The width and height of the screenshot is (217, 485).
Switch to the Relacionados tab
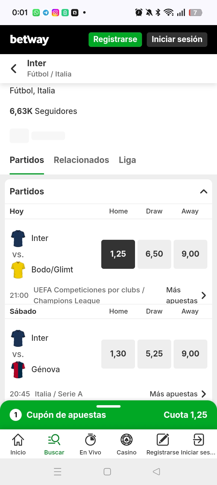tap(81, 160)
